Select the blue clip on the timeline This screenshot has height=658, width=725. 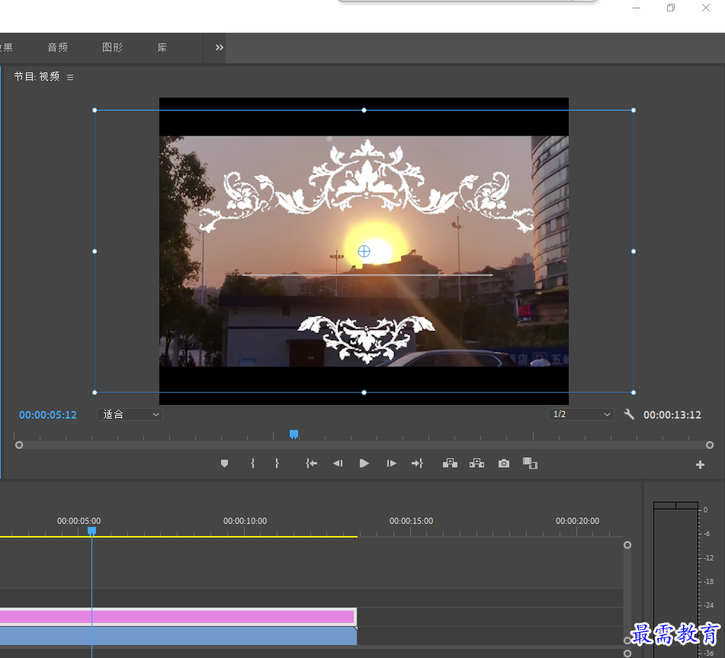click(x=178, y=636)
